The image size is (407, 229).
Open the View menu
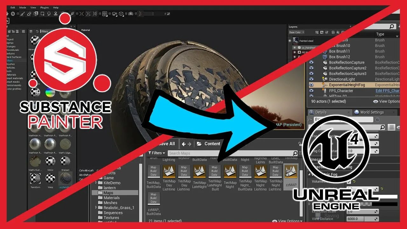tap(33, 7)
